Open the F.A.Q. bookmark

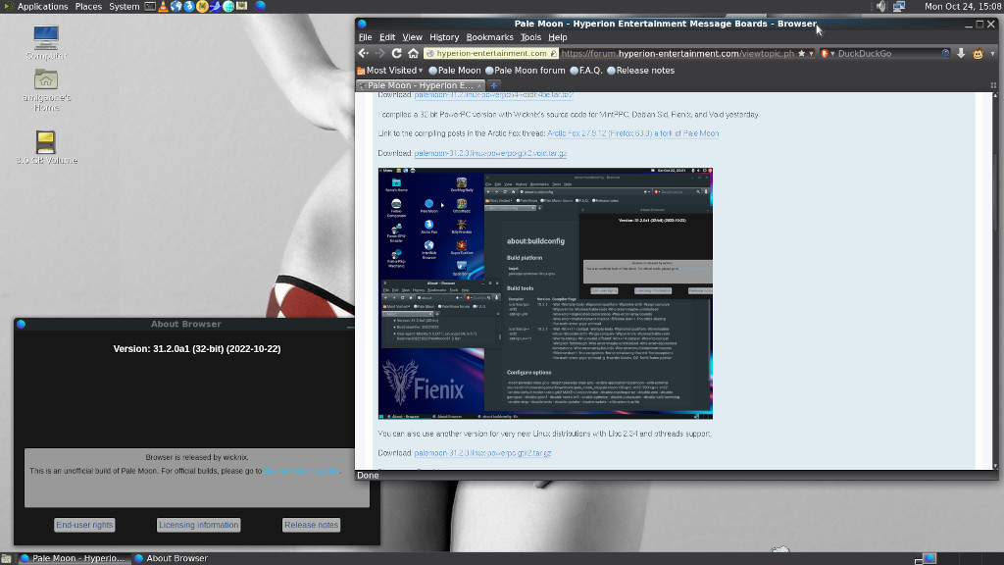tap(586, 71)
